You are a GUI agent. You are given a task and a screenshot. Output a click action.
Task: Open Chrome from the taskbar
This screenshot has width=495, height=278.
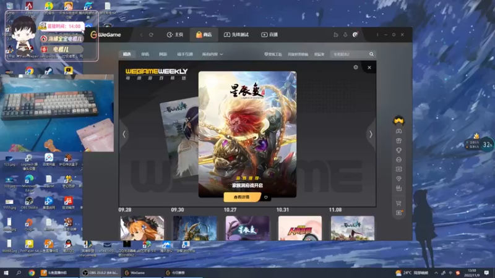click(x=32, y=273)
